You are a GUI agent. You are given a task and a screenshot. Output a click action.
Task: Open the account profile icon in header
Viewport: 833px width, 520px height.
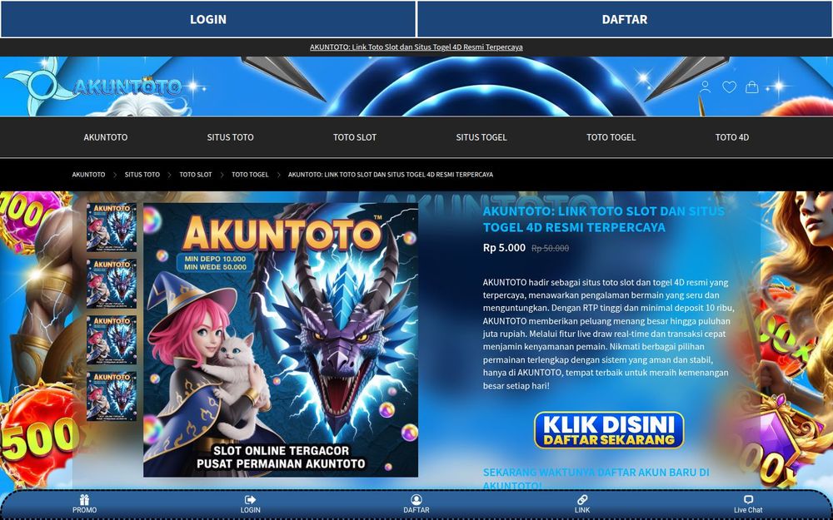point(707,87)
